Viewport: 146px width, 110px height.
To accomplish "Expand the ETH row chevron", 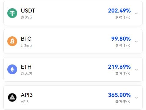I will point(136,70).
